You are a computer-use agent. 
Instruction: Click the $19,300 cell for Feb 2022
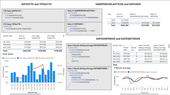[x=28, y=45]
